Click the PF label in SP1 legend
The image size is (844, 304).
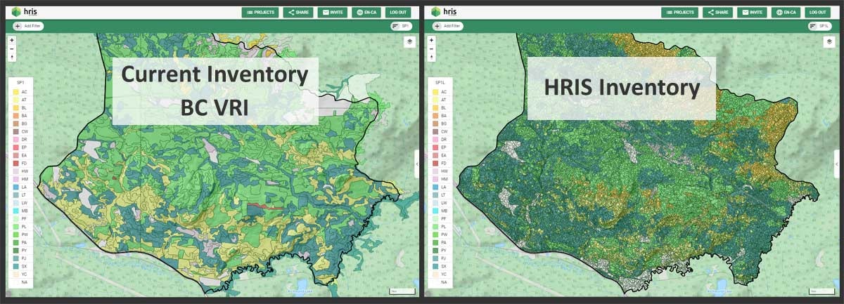[x=24, y=218]
